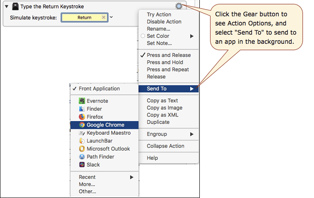The image size is (314, 198).
Task: Click the Path Finder app icon
Action: [x=82, y=157]
